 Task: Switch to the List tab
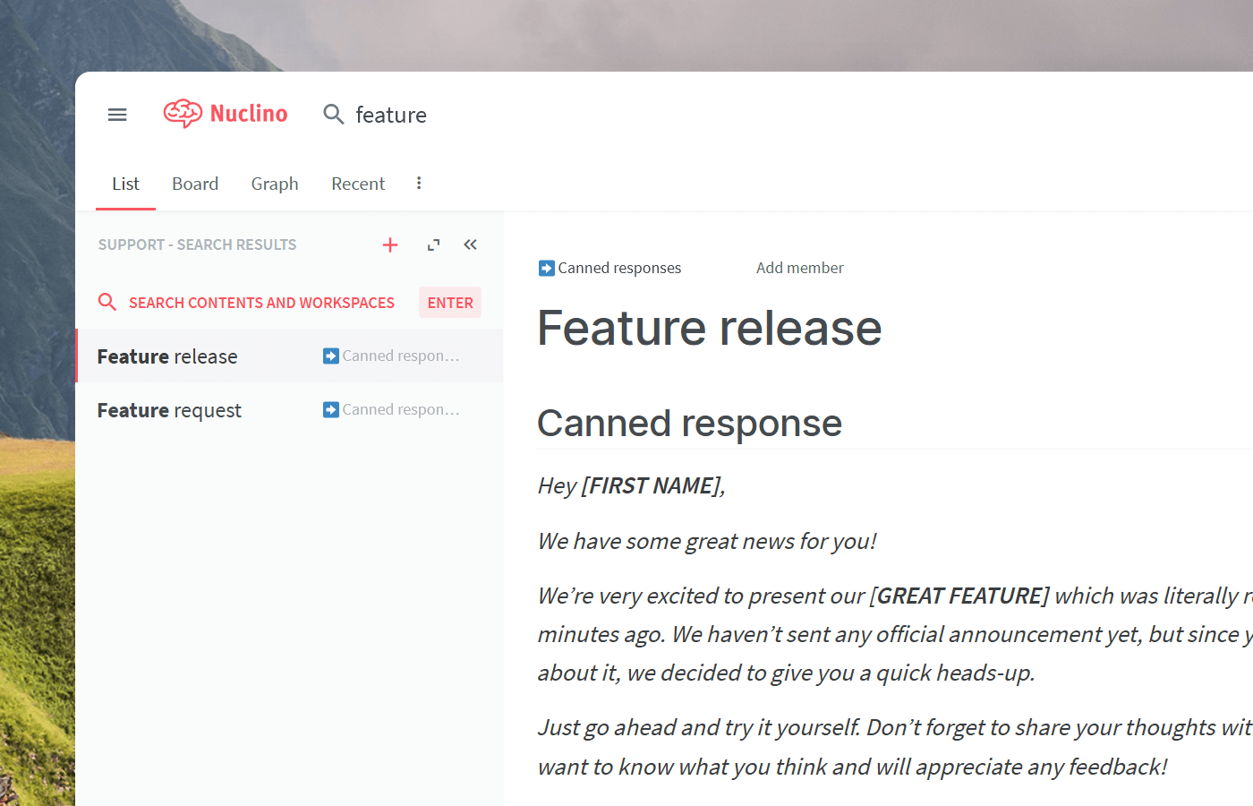[x=125, y=184]
